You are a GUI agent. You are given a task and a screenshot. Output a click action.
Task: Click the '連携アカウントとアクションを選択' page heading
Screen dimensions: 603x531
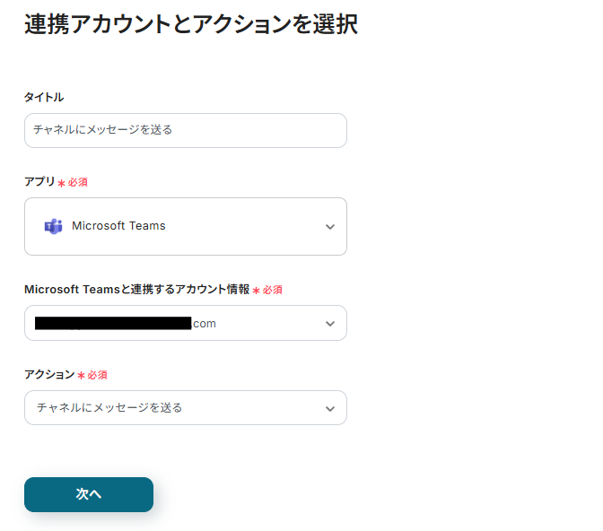pyautogui.click(x=191, y=25)
